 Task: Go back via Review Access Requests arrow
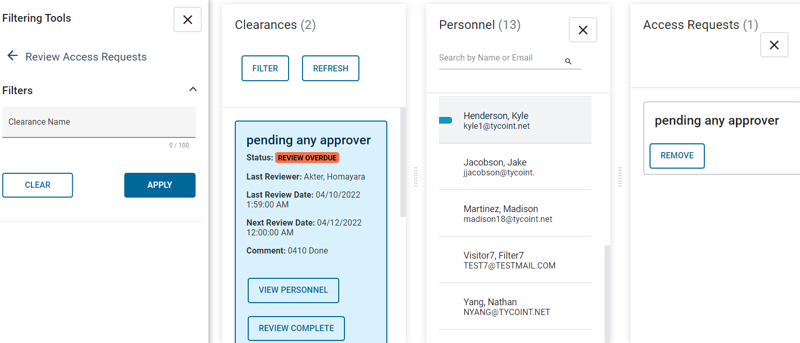pos(13,56)
